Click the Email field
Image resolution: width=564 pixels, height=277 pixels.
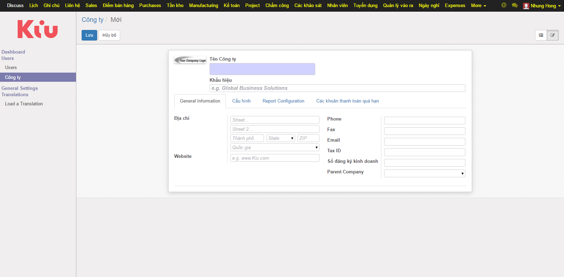coord(425,142)
